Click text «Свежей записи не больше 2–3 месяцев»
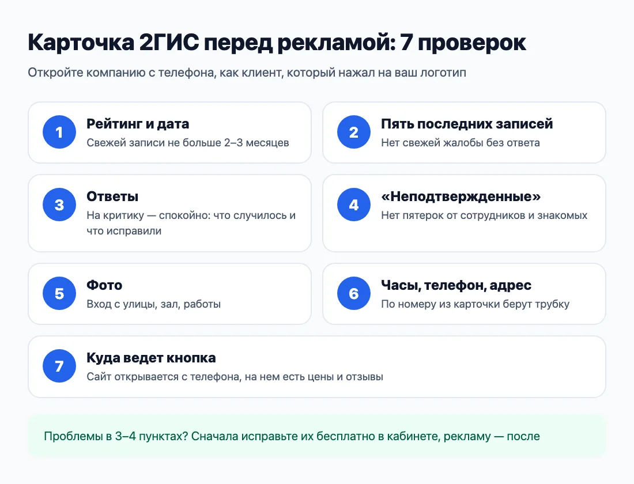The height and width of the screenshot is (484, 634). 188,143
